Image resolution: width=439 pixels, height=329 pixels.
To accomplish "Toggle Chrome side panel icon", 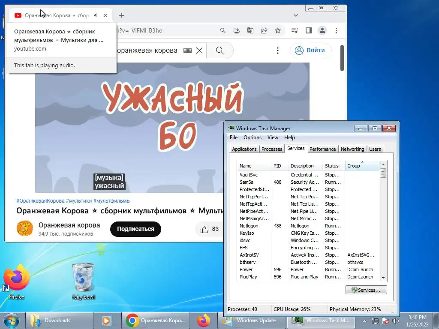I will point(309,30).
